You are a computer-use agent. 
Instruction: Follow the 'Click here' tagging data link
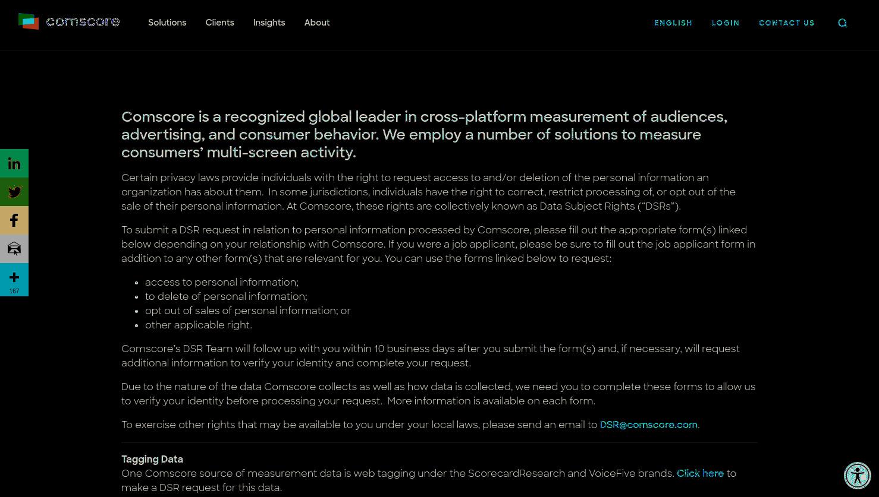(x=700, y=473)
